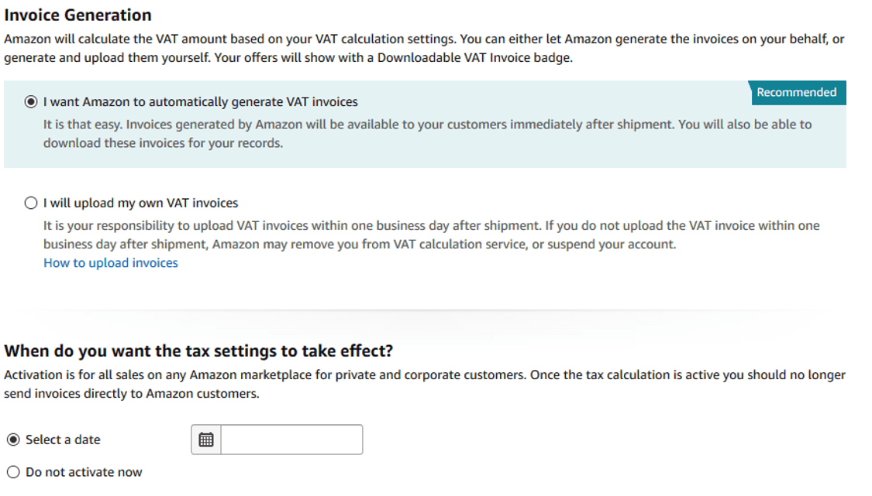Click the 'Invoice Generation' heading
The image size is (872, 496).
click(78, 15)
